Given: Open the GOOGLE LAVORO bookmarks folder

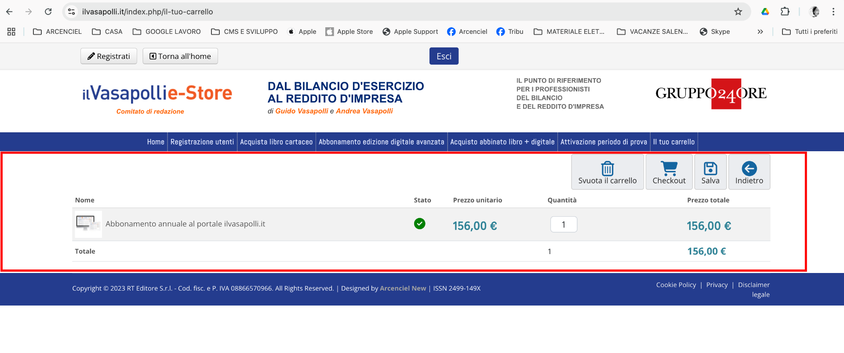Looking at the screenshot, I should pyautogui.click(x=167, y=32).
